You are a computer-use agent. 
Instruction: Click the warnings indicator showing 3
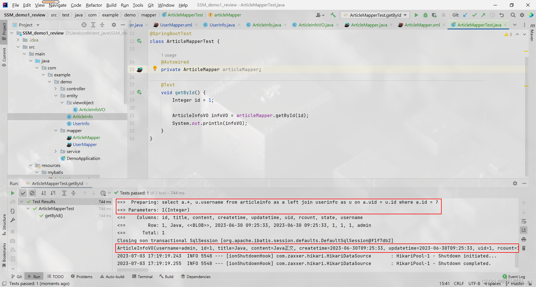coord(508,34)
